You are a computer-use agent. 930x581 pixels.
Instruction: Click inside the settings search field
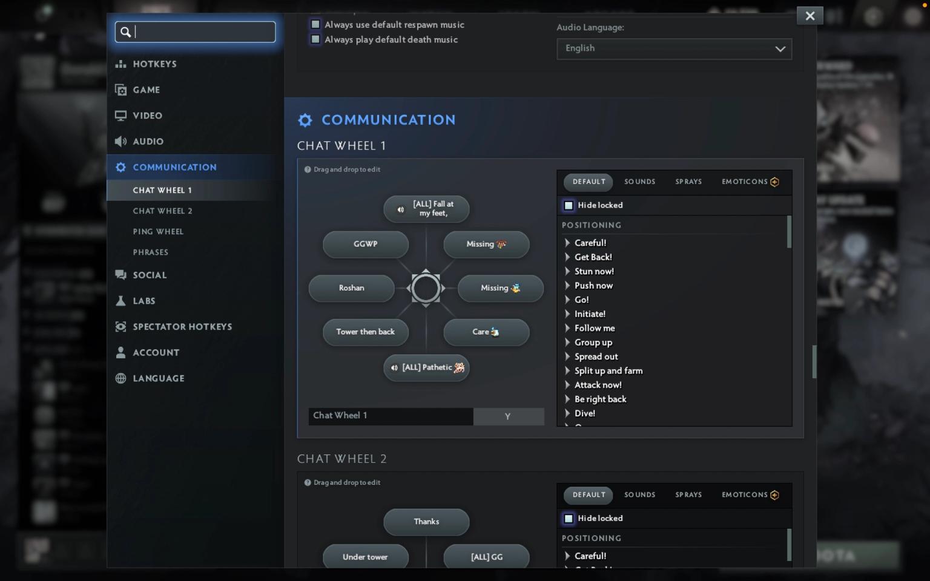tap(195, 31)
